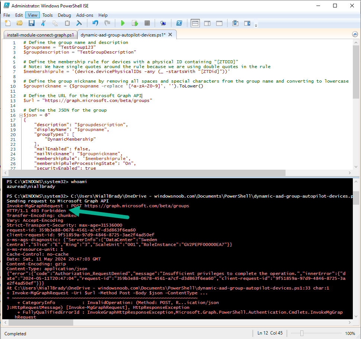Place cursor on the $groupname = "TestGroup123" line
This screenshot has height=339, width=361.
[x=59, y=47]
